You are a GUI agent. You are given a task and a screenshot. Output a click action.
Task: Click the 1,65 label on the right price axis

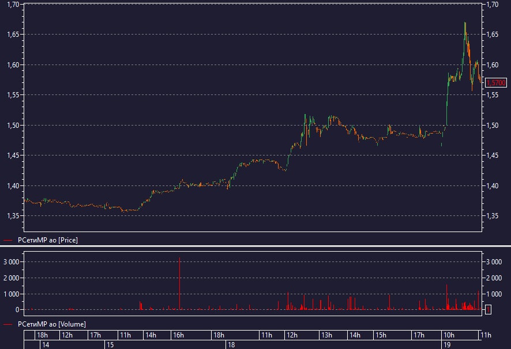pos(493,34)
